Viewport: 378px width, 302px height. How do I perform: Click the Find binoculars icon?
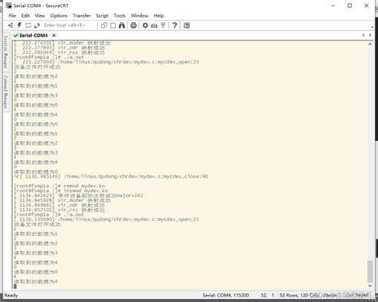[x=122, y=25]
